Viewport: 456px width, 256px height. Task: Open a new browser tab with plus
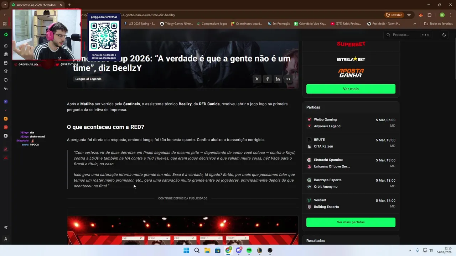point(69,5)
